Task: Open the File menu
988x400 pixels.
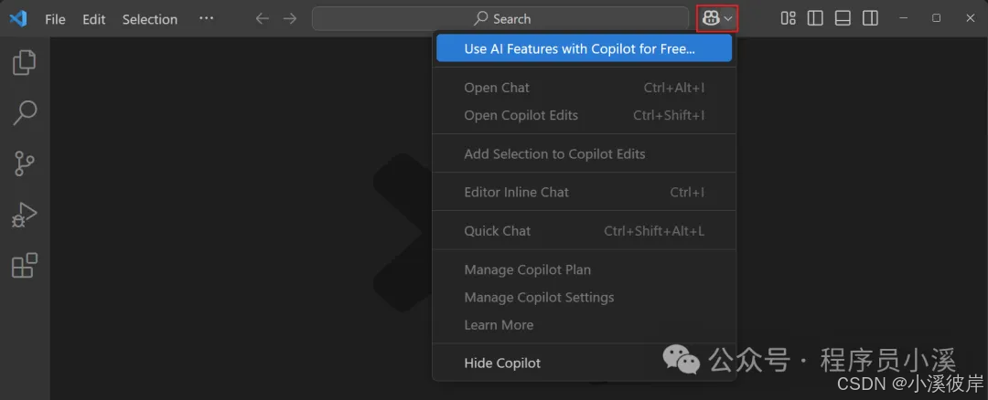Action: [55, 19]
